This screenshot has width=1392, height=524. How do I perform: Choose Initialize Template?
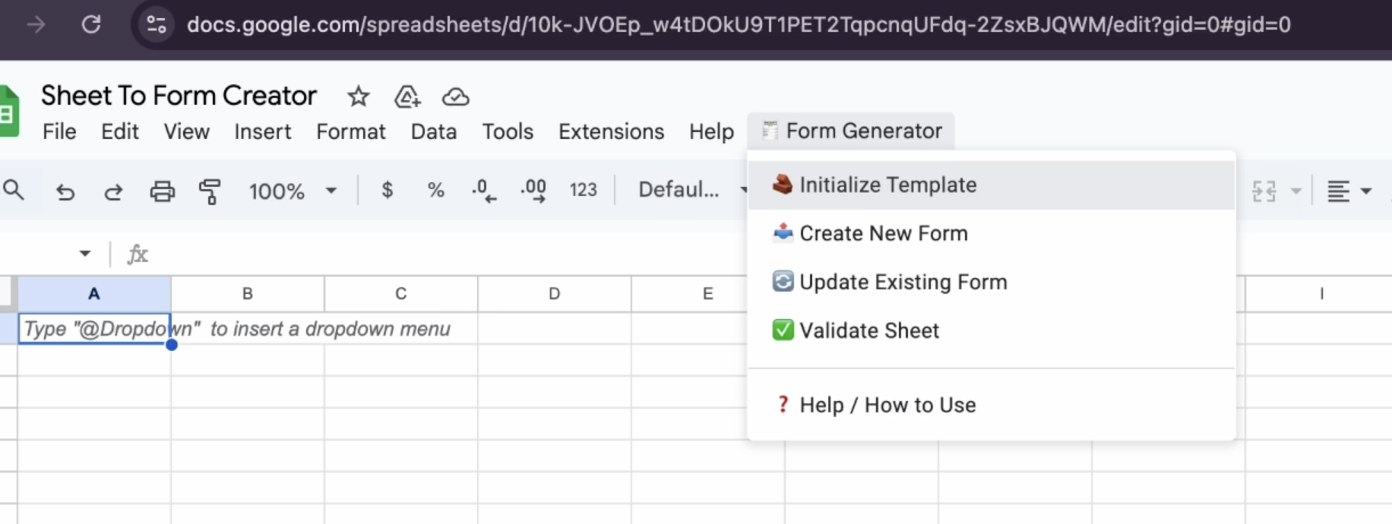992,185
